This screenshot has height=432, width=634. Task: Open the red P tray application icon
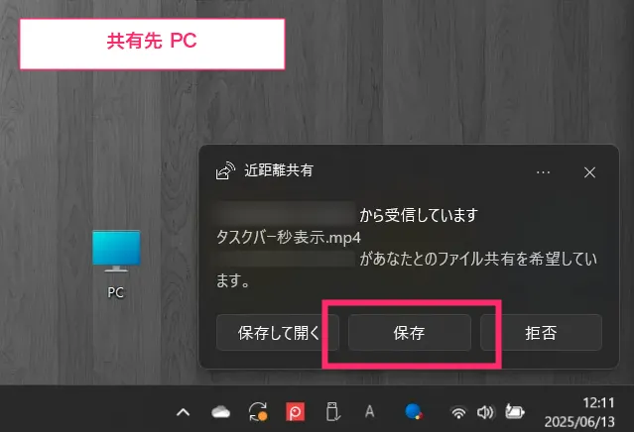click(x=295, y=412)
